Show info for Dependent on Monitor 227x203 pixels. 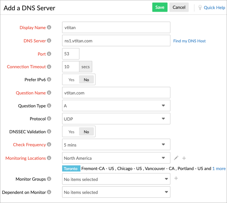pos(49,192)
